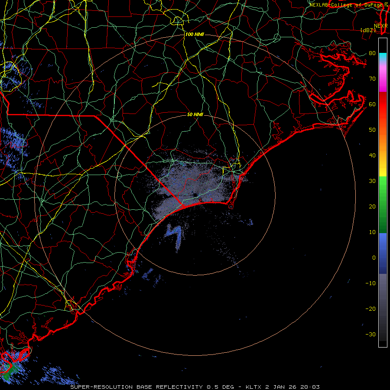Click the 50 NMI range ring label
Viewport: 390px width, 390px height.
pos(195,114)
